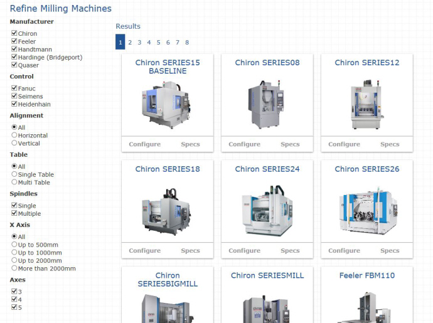Image resolution: width=433 pixels, height=323 pixels.
Task: Choose the Vertical alignment option
Action: pos(14,143)
